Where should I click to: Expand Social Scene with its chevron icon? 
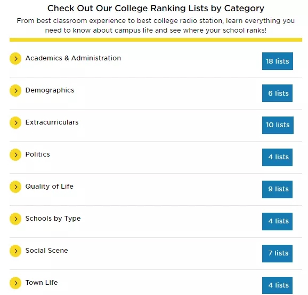(15, 251)
